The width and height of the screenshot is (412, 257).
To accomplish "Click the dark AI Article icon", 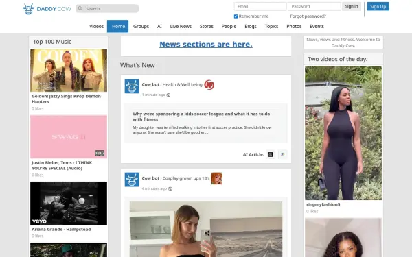I will 270,154.
